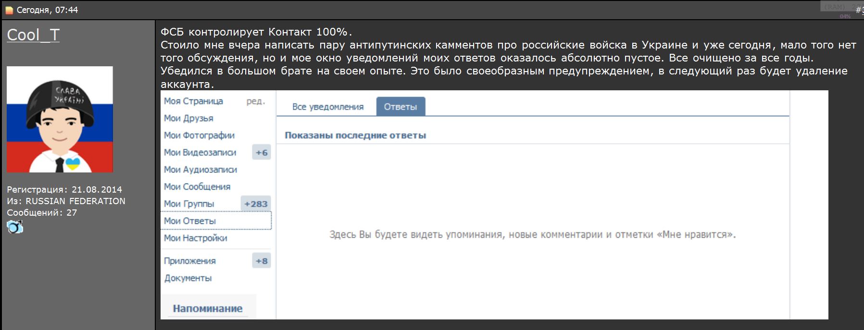This screenshot has height=330, width=864.
Task: Switch to the Ответы tab
Action: pyautogui.click(x=400, y=107)
